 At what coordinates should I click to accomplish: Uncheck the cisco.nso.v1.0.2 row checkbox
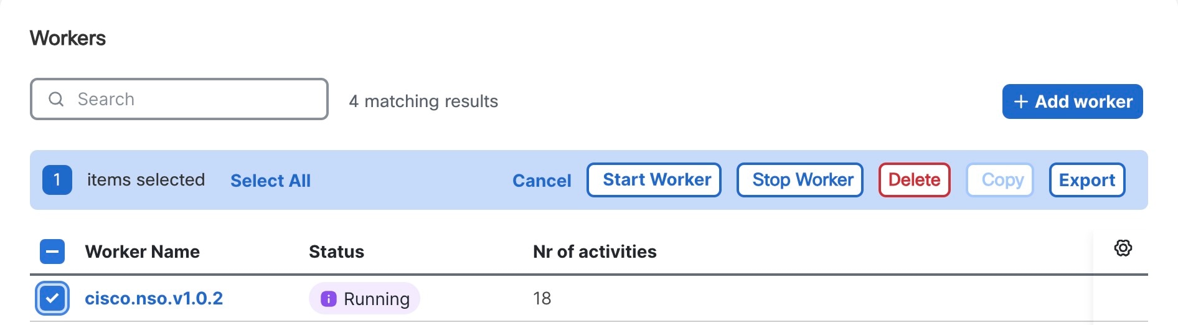click(52, 298)
